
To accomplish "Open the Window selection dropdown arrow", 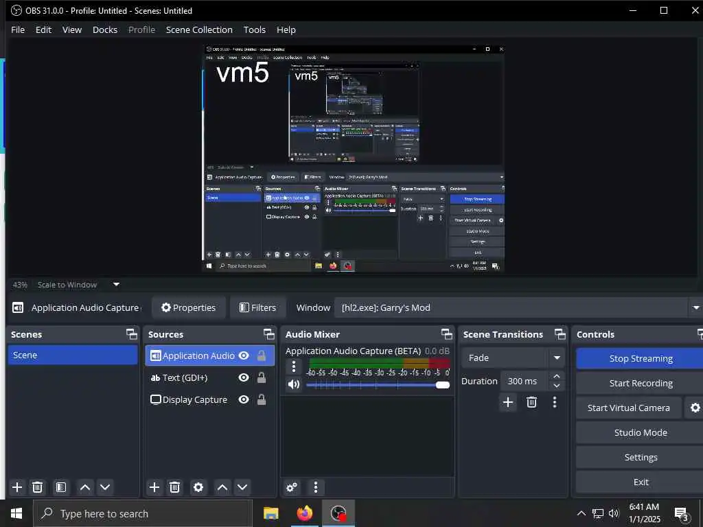I will pos(696,308).
